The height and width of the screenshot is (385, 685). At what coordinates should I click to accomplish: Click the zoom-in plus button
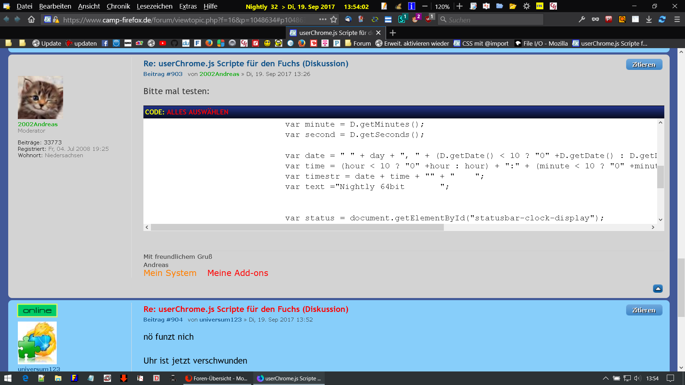coord(460,6)
